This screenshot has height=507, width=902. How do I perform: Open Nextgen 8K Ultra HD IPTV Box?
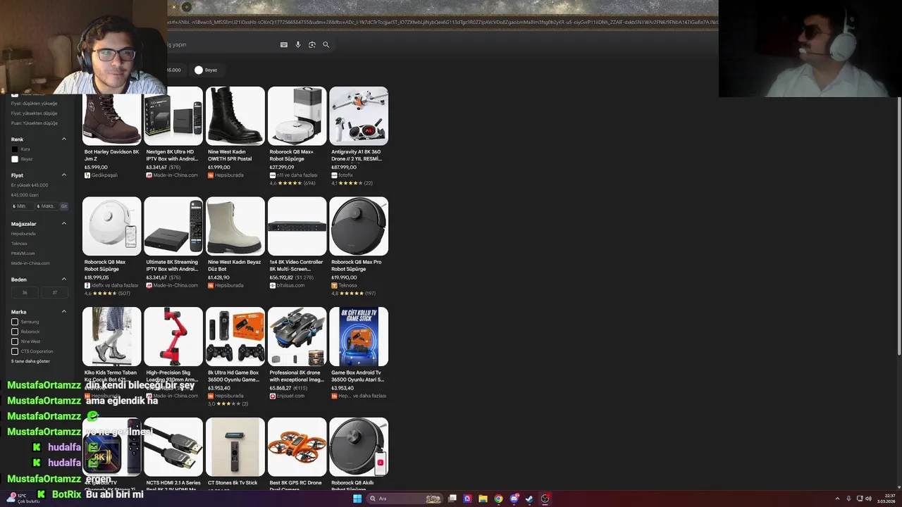pyautogui.click(x=173, y=132)
